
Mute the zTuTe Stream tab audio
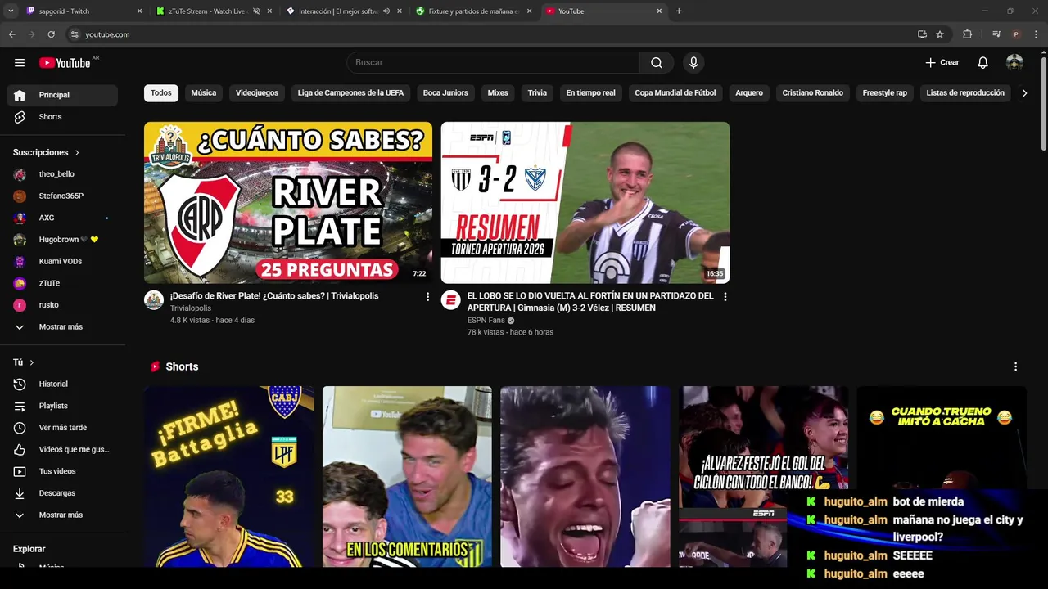point(256,11)
